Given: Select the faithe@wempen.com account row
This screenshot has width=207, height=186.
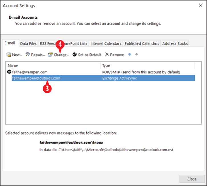Looking at the screenshot, I should click(x=101, y=72).
